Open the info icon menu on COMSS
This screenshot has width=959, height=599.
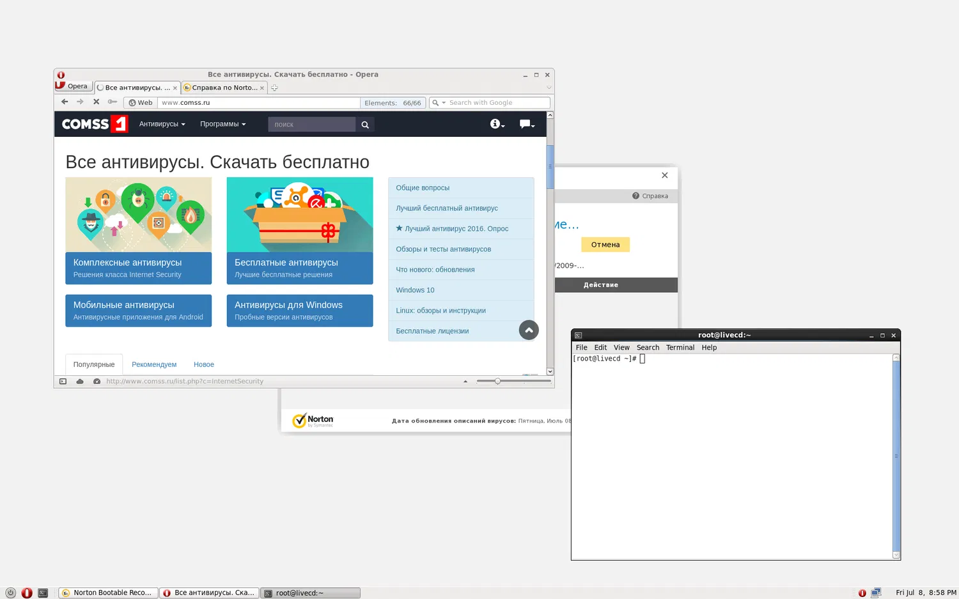497,124
